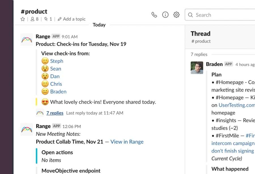Open channel details info icon
This screenshot has height=174, width=255.
pos(165,15)
